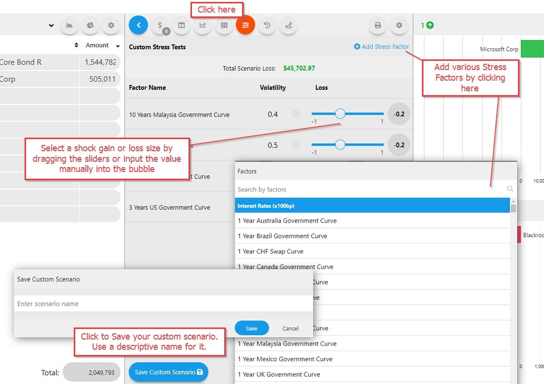This screenshot has height=384, width=544.
Task: Open the table columns layout icon
Action: click(x=181, y=25)
